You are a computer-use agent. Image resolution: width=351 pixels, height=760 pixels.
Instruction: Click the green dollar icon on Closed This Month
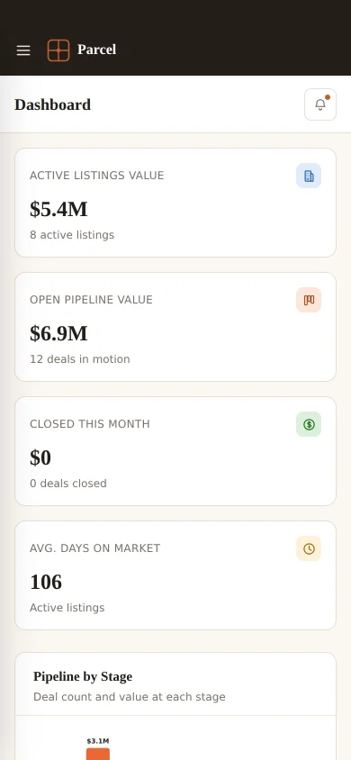[x=309, y=424]
